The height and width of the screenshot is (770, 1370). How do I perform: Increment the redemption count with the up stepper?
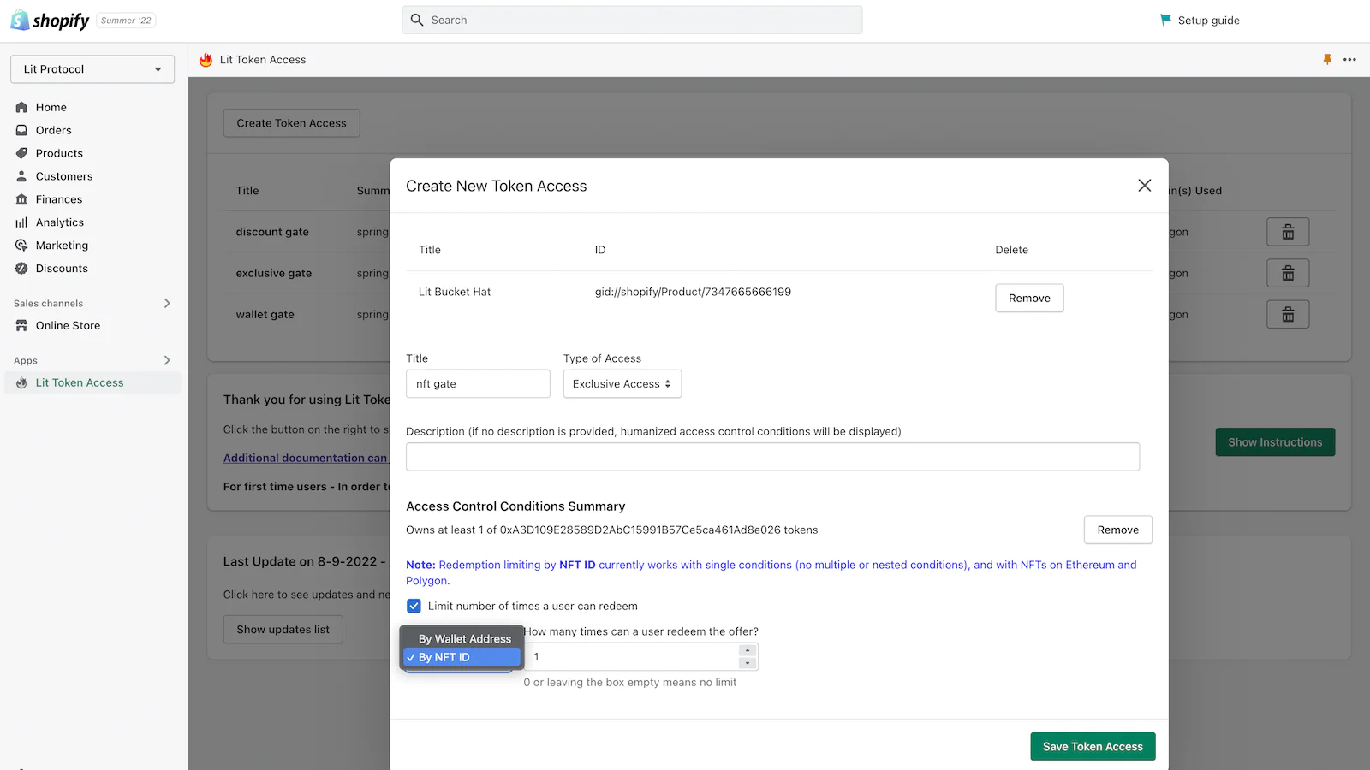748,651
